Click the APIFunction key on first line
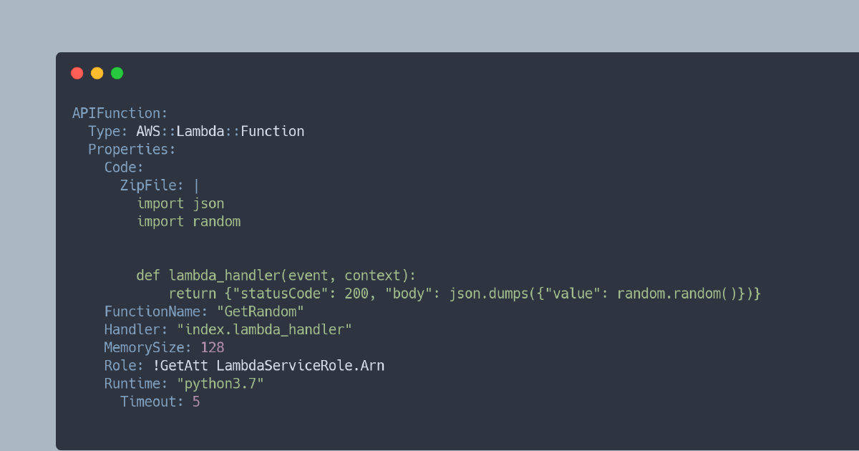 (119, 113)
